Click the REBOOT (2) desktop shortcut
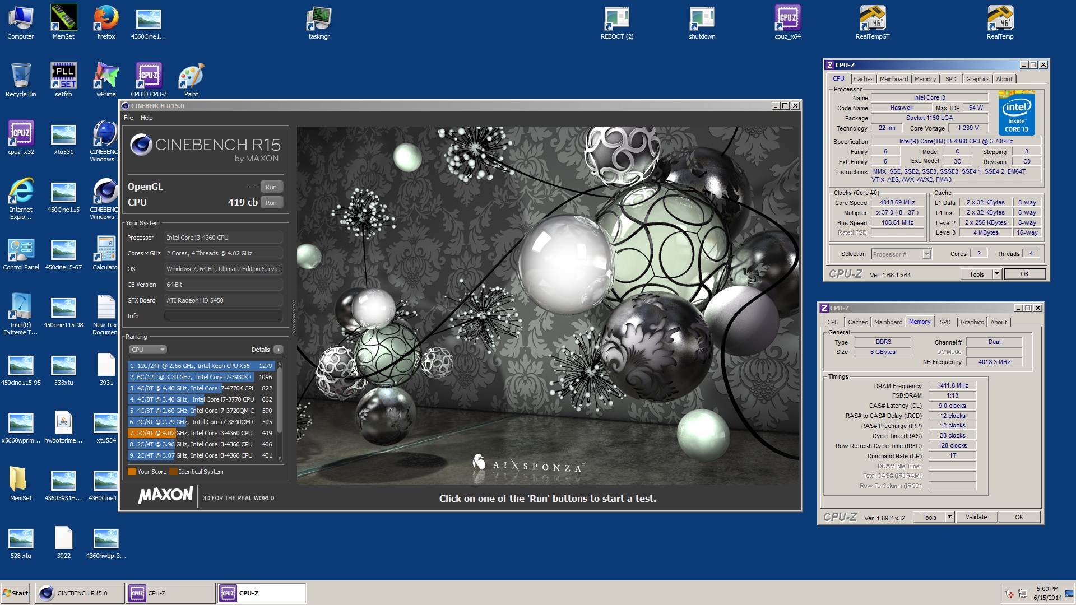This screenshot has width=1076, height=605. [x=616, y=22]
